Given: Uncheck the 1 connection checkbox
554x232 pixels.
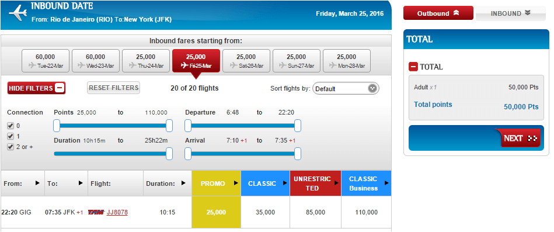Looking at the screenshot, I should click(11, 136).
